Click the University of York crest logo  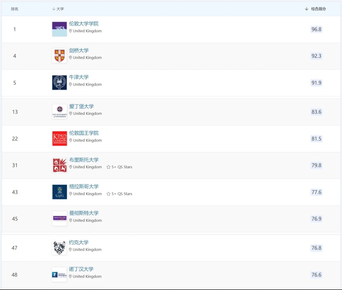pos(59,248)
